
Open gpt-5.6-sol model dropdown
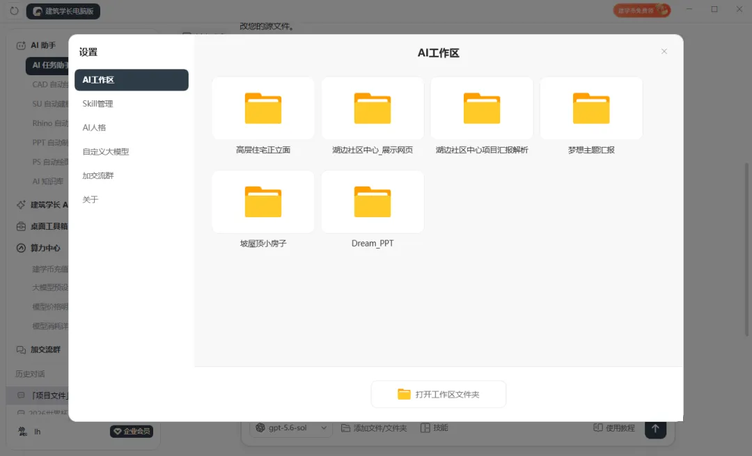click(x=292, y=427)
